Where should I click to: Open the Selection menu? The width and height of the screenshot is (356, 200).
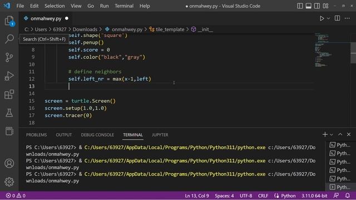tap(55, 6)
